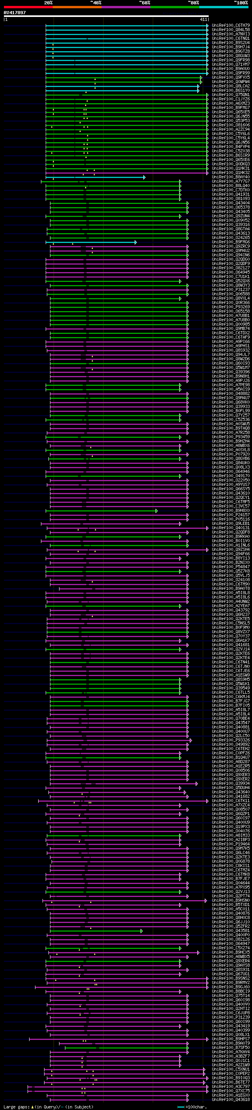Select label UniRef100_B9HPS7
252x1110 pixels.
tap(230, 1039)
